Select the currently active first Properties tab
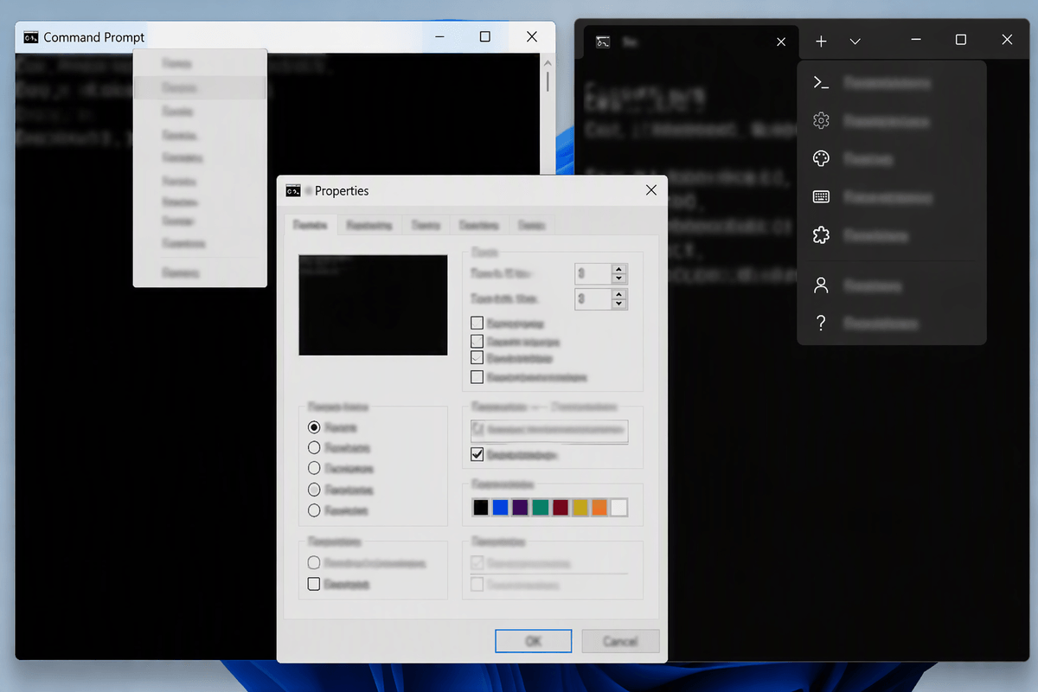Screen dimensions: 1038x692 coord(309,224)
